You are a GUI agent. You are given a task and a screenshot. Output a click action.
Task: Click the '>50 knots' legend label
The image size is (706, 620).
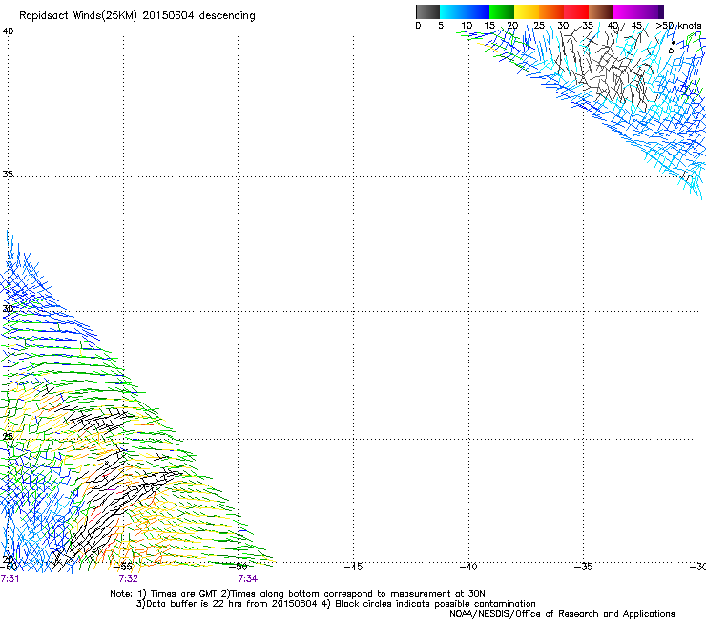tap(678, 26)
